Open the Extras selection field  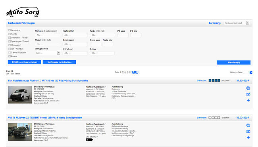pyautogui.click(x=102, y=53)
